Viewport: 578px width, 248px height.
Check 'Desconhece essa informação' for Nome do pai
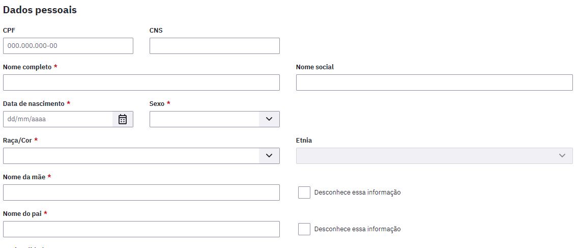[304, 229]
